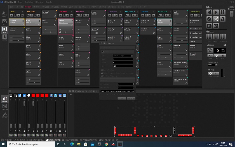
Task: Check Rückmeldung wenn Daten empfangen werden
Action: pyautogui.click(x=102, y=73)
